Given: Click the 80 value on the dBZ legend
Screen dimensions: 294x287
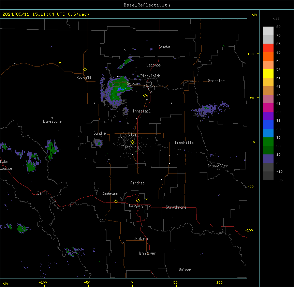Looking at the screenshot, I should (x=278, y=27).
